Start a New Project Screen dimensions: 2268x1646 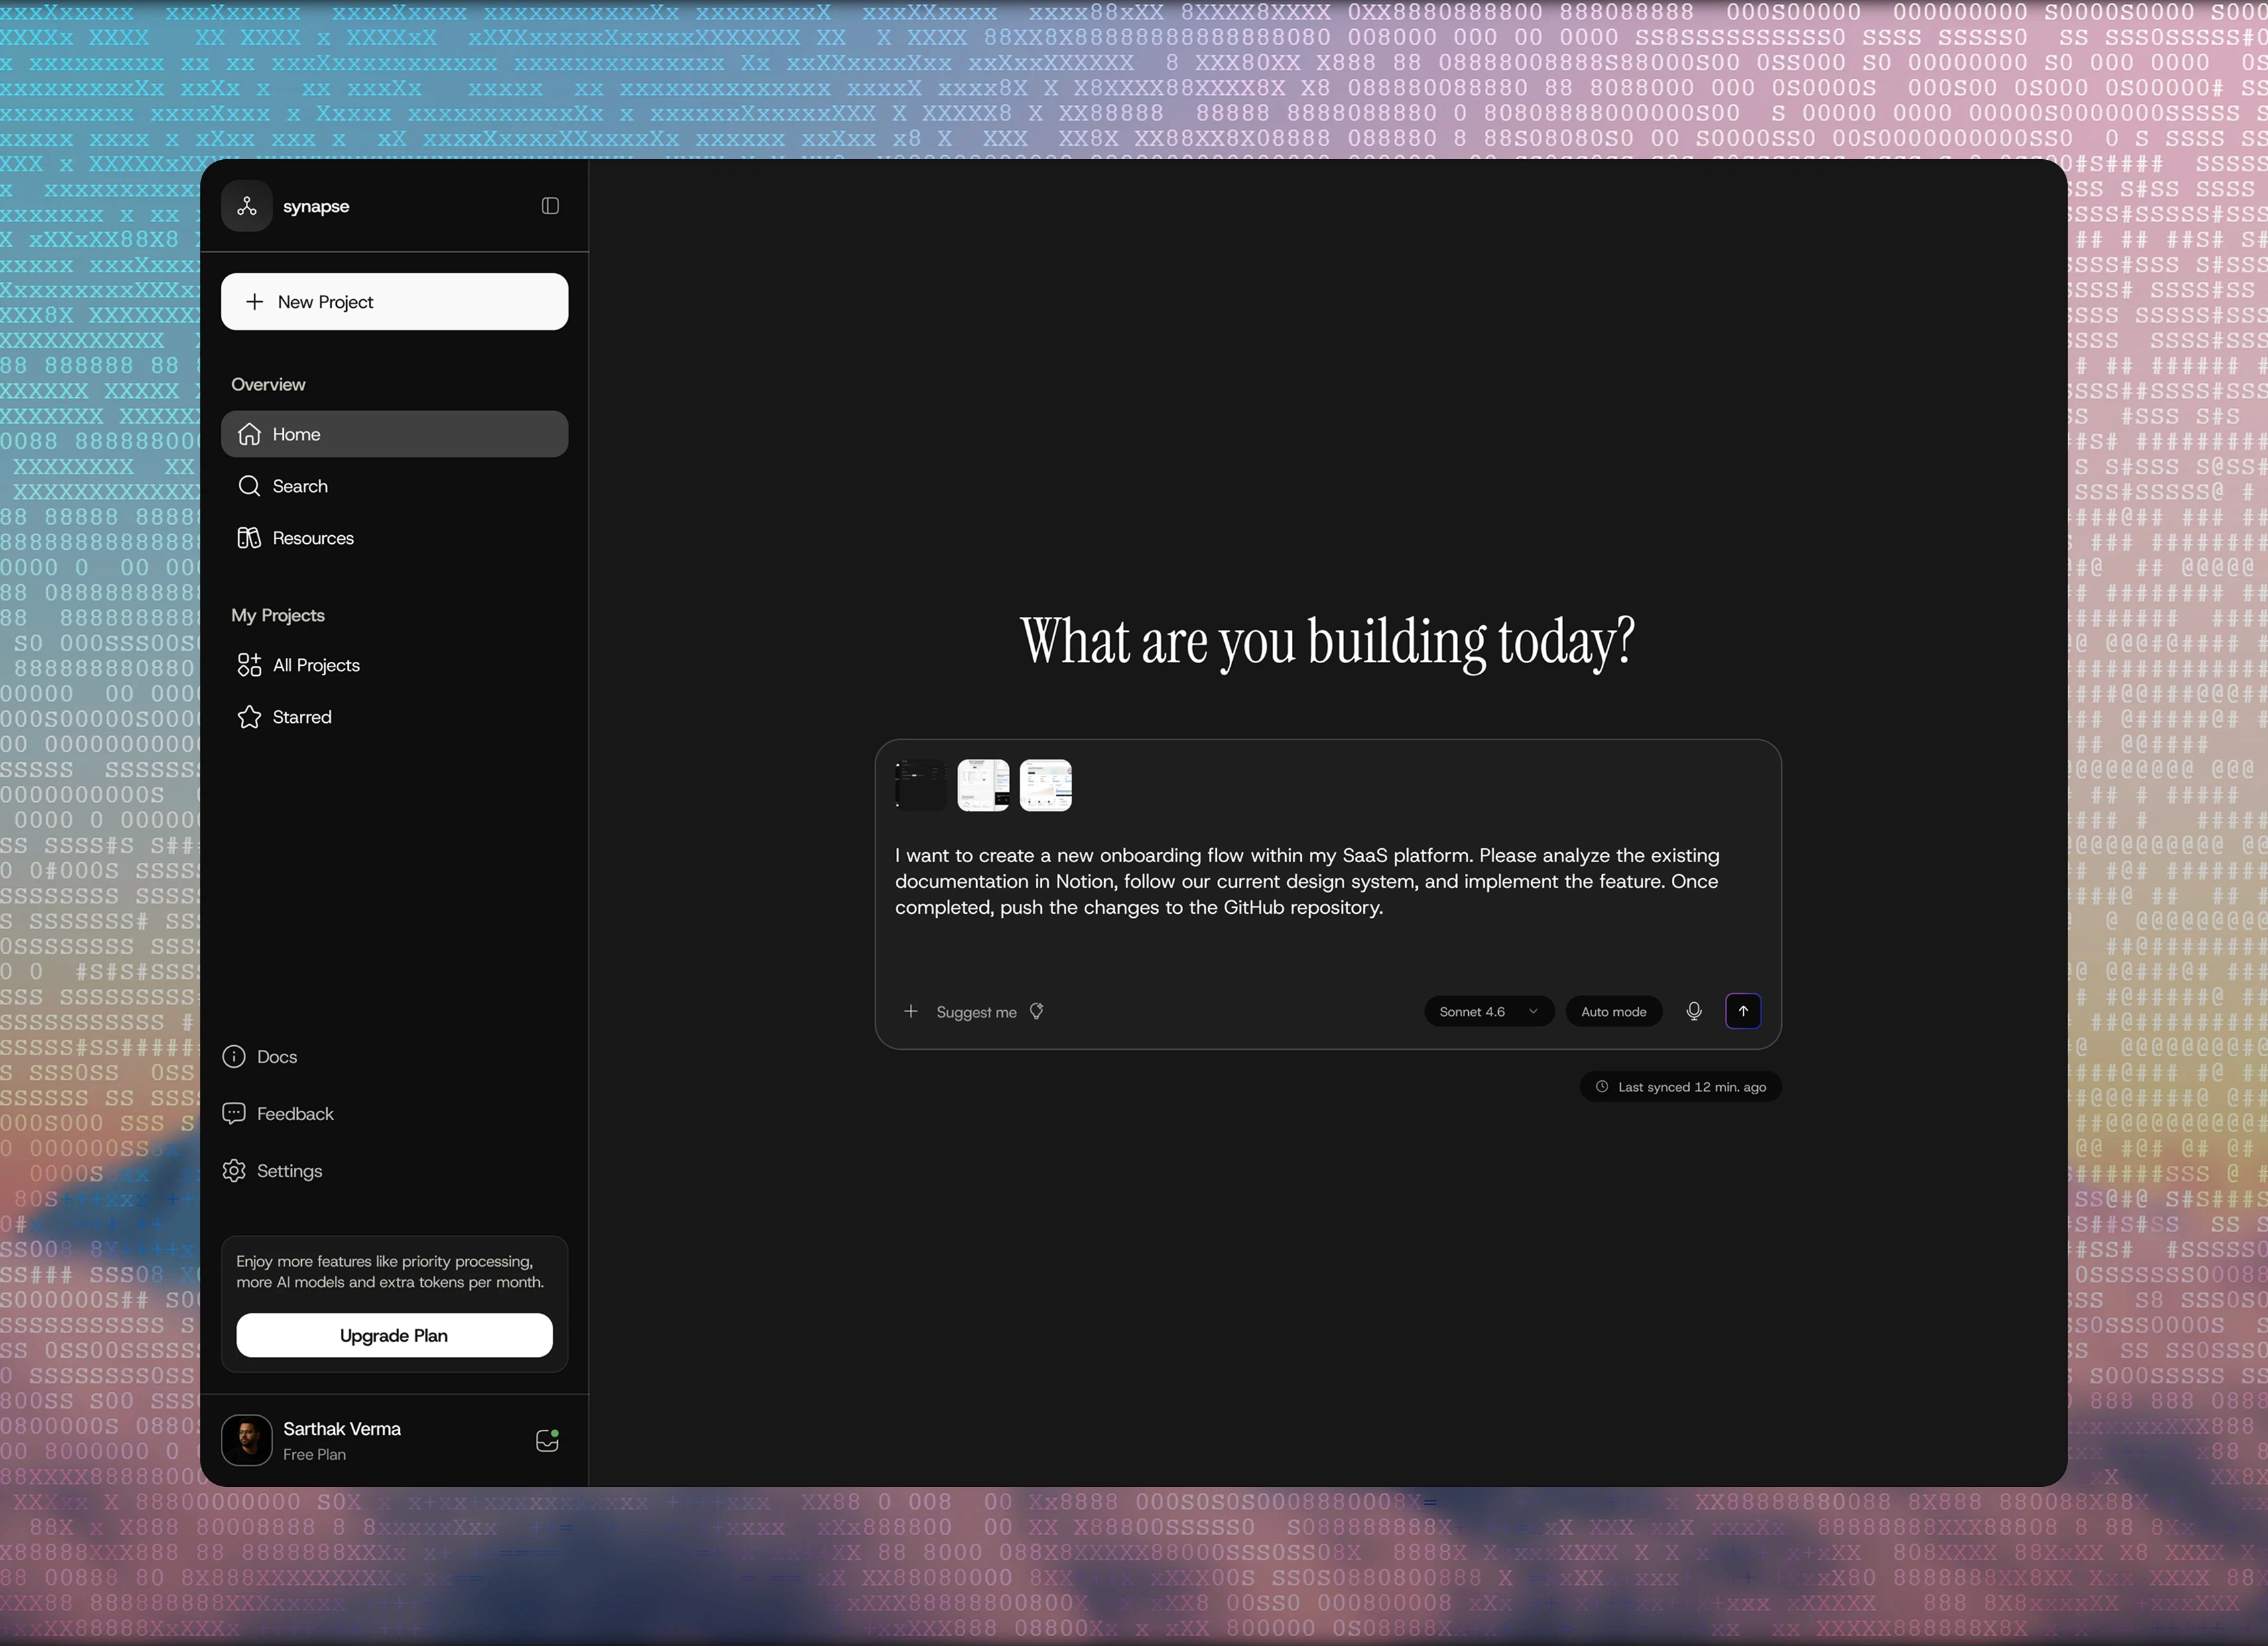(394, 302)
